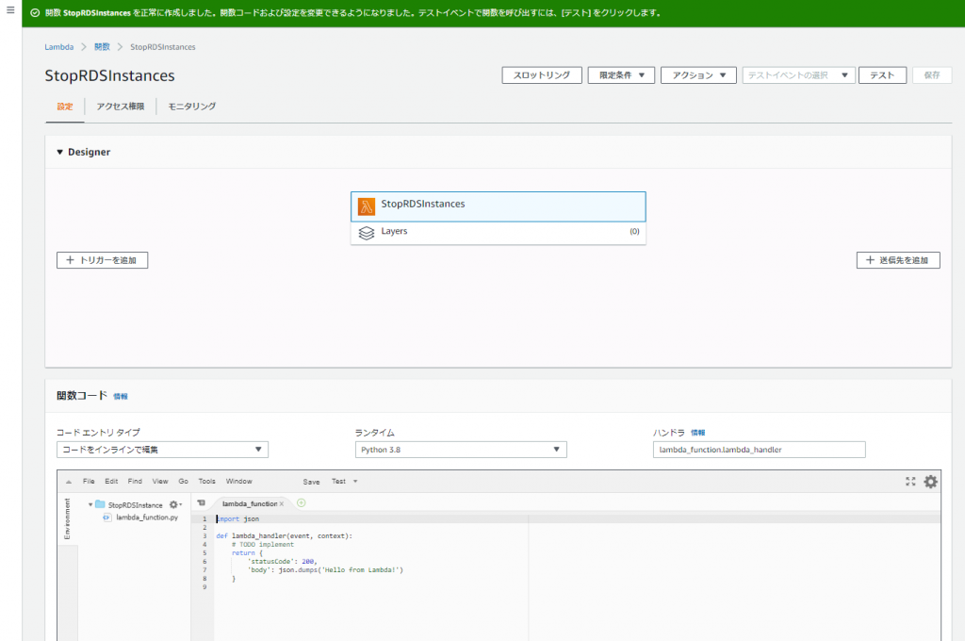Open the Python 3.8 runtime dropdown
The width and height of the screenshot is (965, 641).
(x=460, y=450)
